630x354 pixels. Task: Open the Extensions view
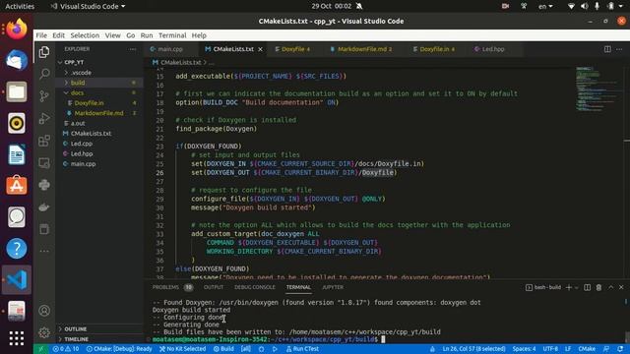pyautogui.click(x=44, y=141)
